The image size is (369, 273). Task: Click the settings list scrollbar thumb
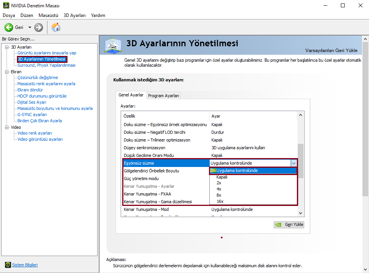(x=300, y=161)
